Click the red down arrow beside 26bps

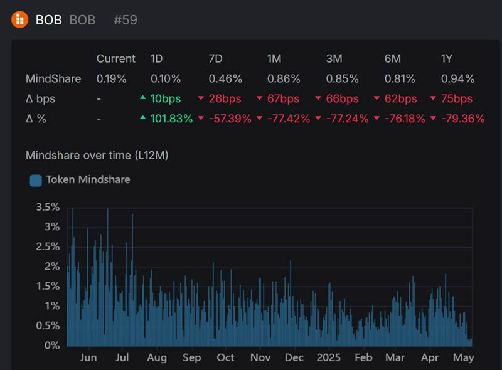point(201,98)
